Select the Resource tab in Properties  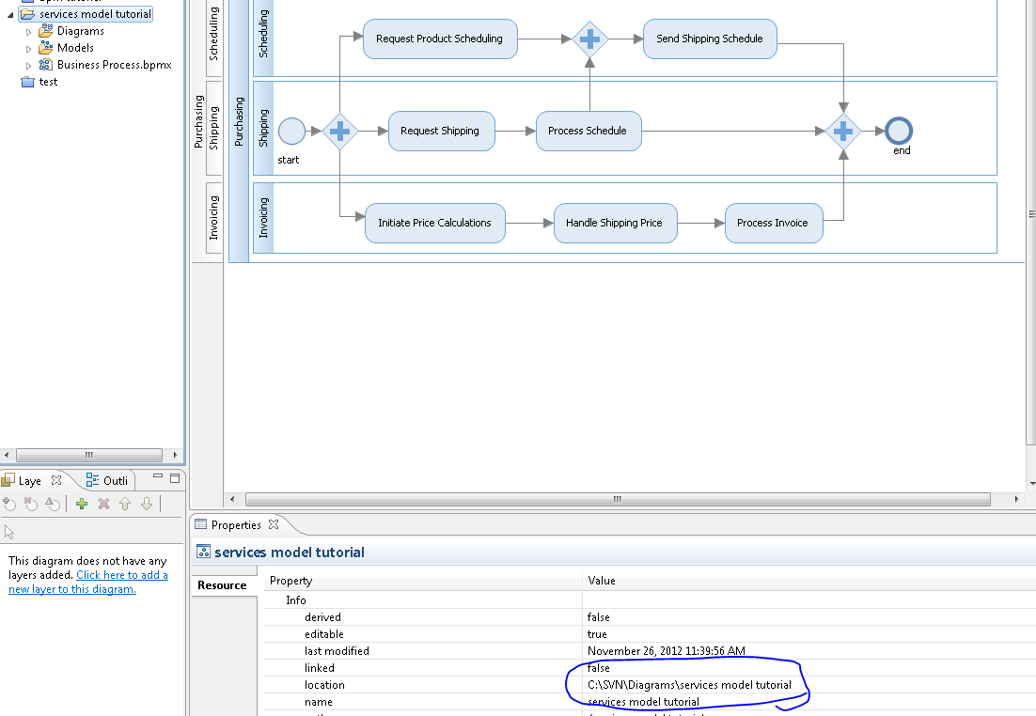click(x=222, y=585)
